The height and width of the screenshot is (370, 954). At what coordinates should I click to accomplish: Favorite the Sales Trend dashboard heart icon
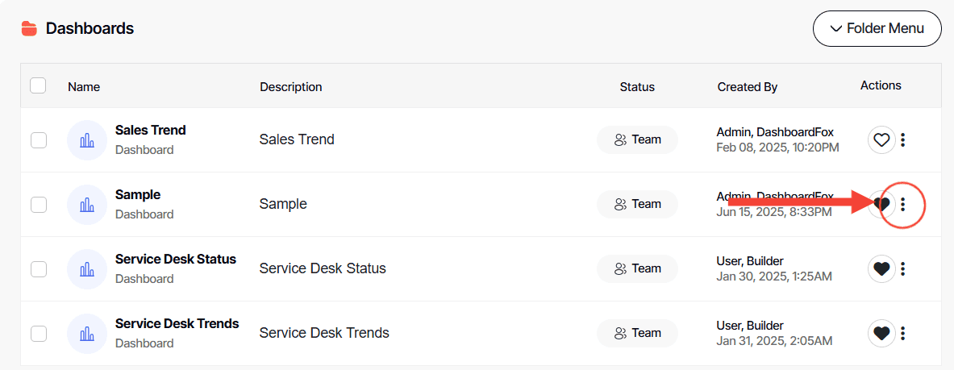(881, 140)
